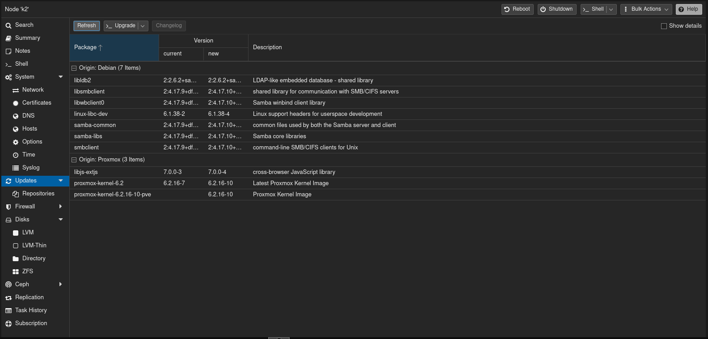
Task: Click the Ceph icon in sidebar
Action: (x=8, y=284)
